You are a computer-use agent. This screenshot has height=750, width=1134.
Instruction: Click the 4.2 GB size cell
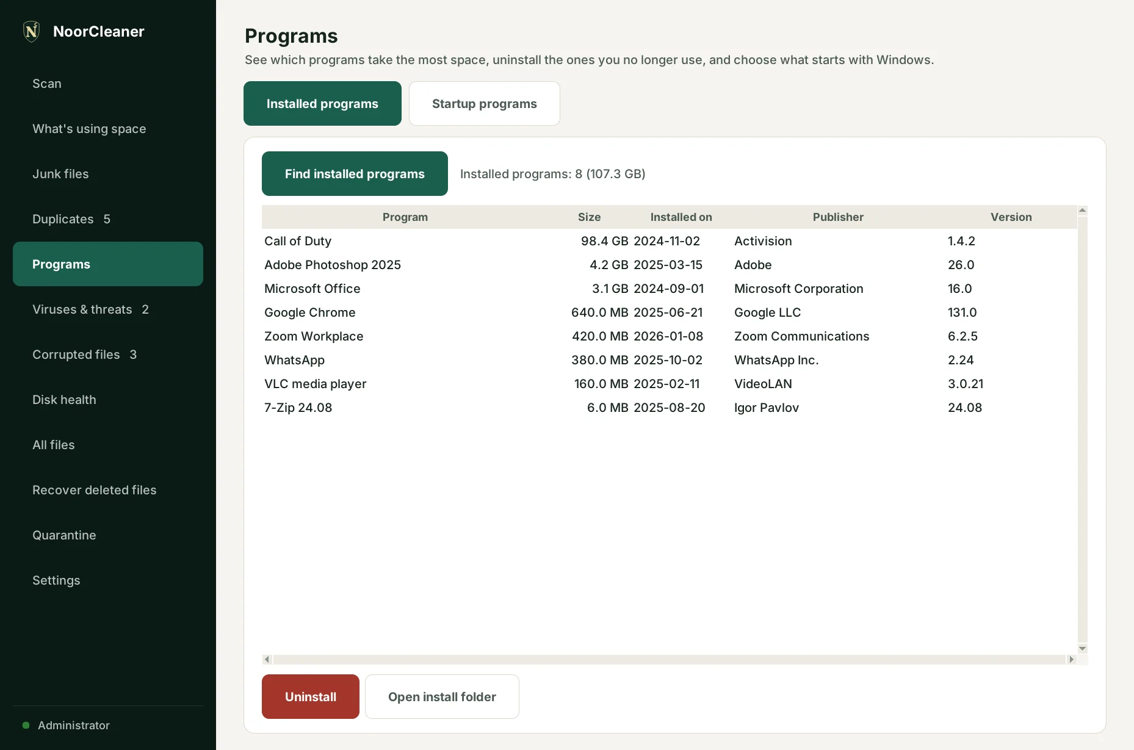click(x=609, y=265)
